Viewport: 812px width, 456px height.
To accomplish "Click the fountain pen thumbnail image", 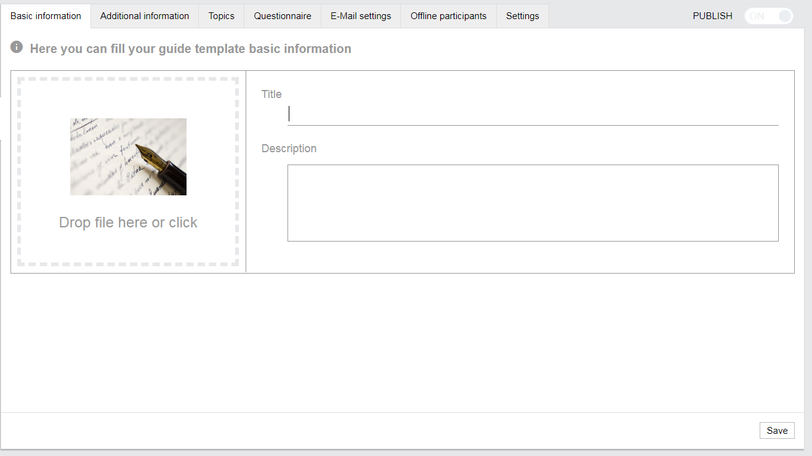I will pyautogui.click(x=128, y=157).
